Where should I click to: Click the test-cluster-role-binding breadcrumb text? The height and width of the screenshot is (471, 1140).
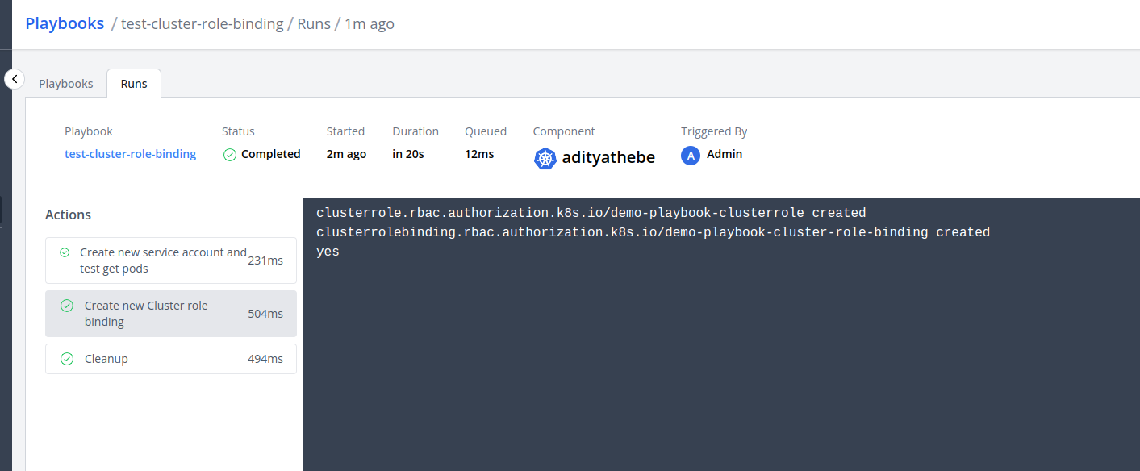[202, 24]
